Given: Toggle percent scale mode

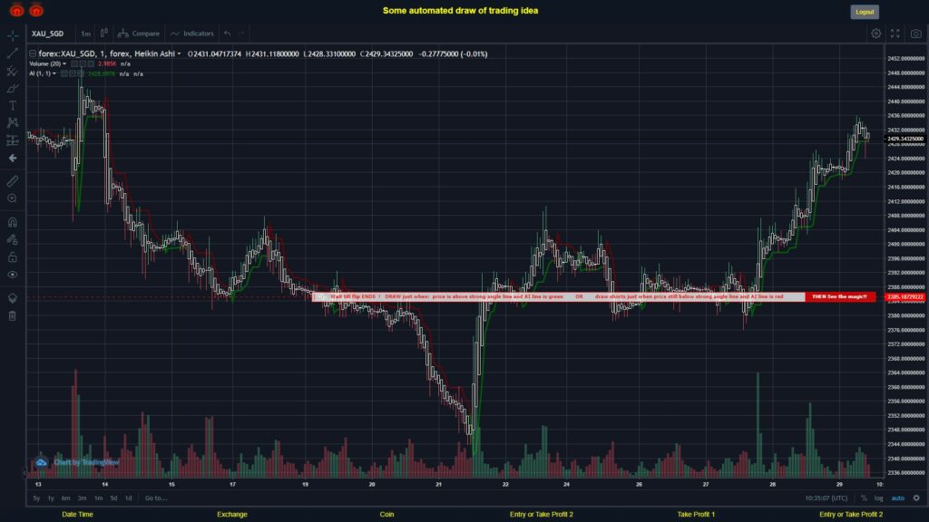Looking at the screenshot, I should [864, 498].
